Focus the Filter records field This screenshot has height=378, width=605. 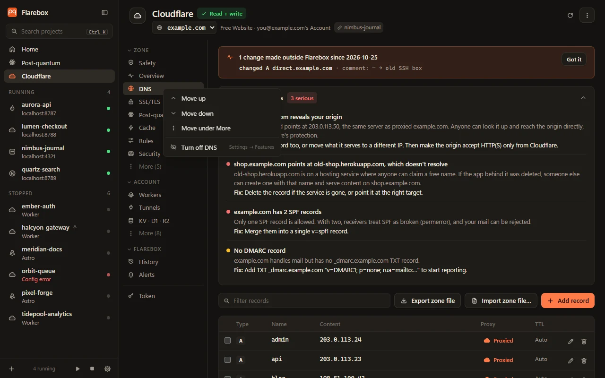304,301
